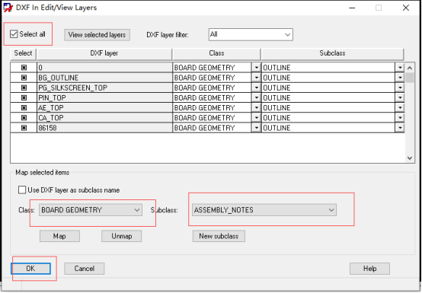Close the DXF In Edit/View Layers dialog
The width and height of the screenshot is (422, 293).
[406, 8]
